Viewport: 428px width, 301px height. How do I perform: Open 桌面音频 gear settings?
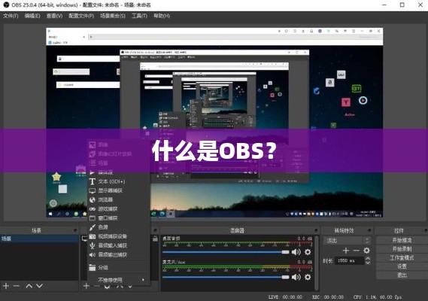point(308,252)
